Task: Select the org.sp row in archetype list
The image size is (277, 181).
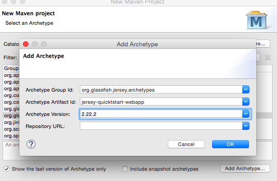Action: click(11, 136)
